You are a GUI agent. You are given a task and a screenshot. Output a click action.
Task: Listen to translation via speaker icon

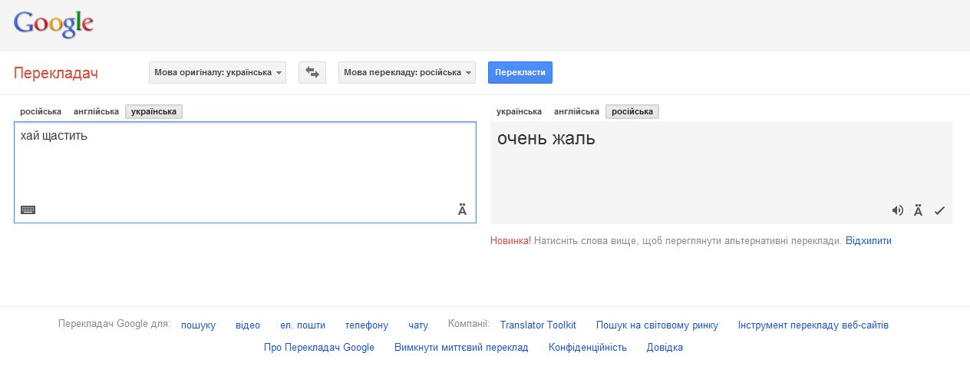point(897,210)
